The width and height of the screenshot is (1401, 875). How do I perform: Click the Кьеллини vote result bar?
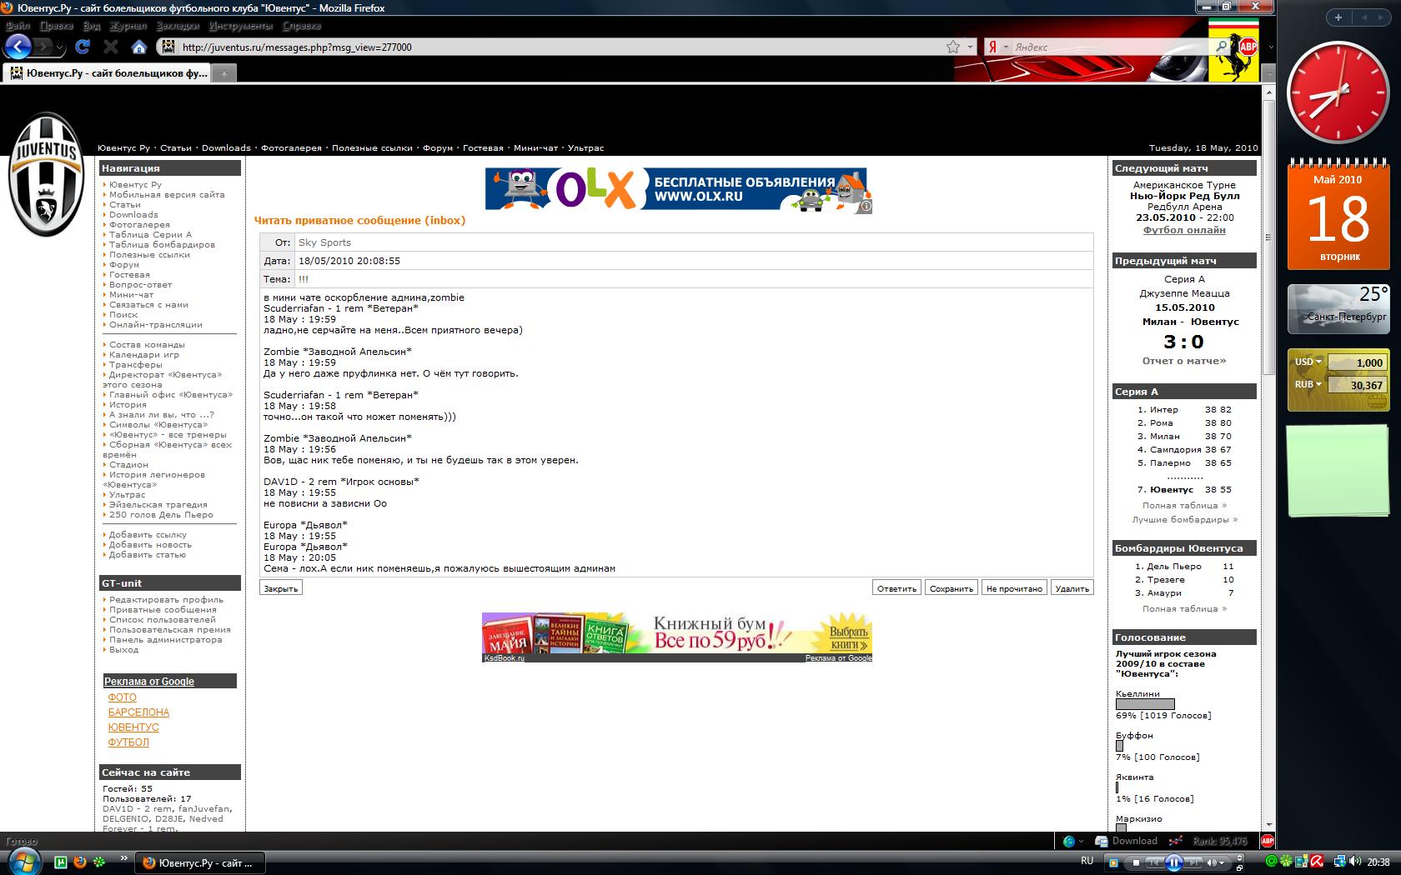(x=1145, y=704)
